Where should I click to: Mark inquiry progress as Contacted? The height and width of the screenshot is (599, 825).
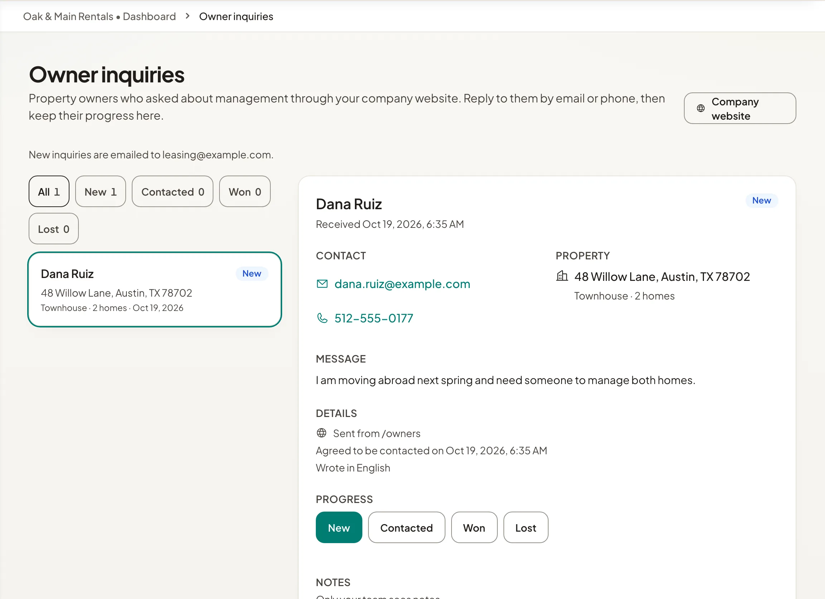[x=406, y=527]
